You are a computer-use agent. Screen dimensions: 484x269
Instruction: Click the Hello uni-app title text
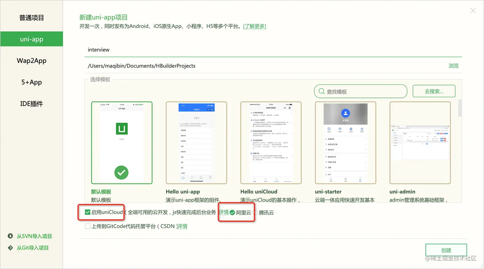(183, 192)
